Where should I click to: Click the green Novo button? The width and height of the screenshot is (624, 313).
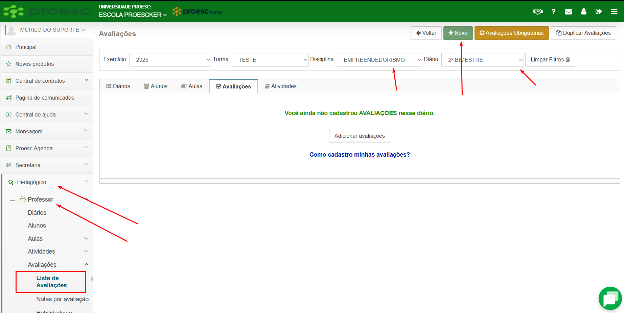pyautogui.click(x=458, y=33)
